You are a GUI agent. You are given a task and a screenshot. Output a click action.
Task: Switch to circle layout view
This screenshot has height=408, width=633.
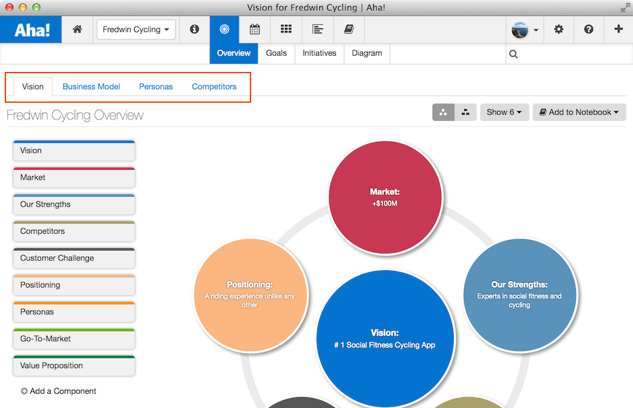coord(443,112)
